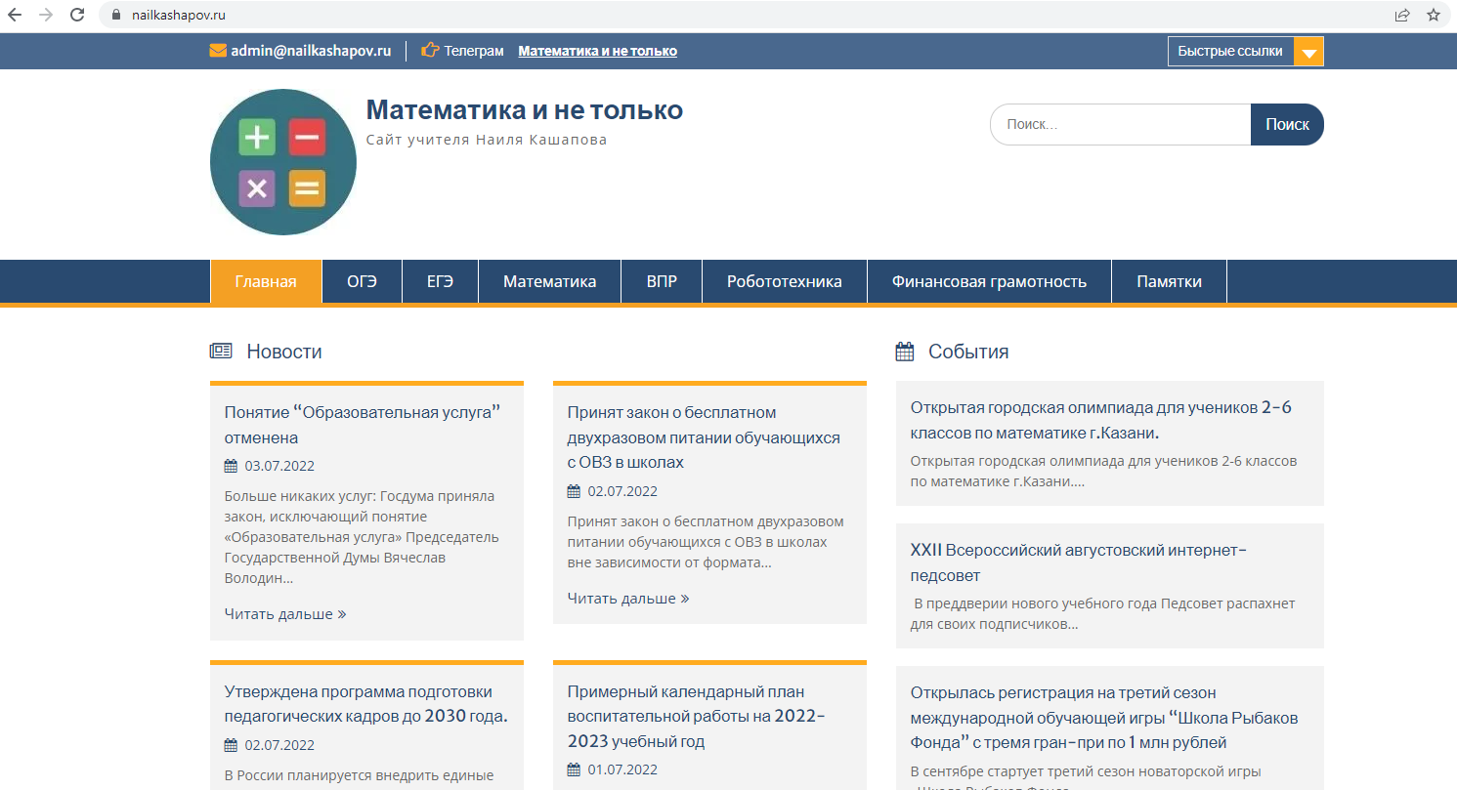
Task: Click the top bar Математика и не только link
Action: pyautogui.click(x=597, y=51)
